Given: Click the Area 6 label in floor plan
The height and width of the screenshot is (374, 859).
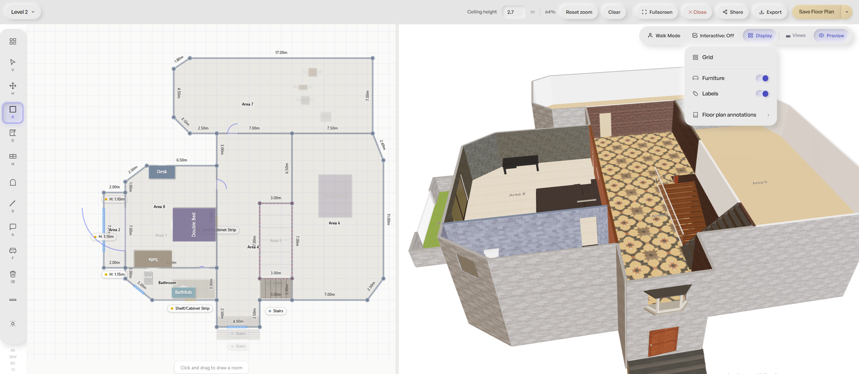Looking at the screenshot, I should [x=334, y=223].
